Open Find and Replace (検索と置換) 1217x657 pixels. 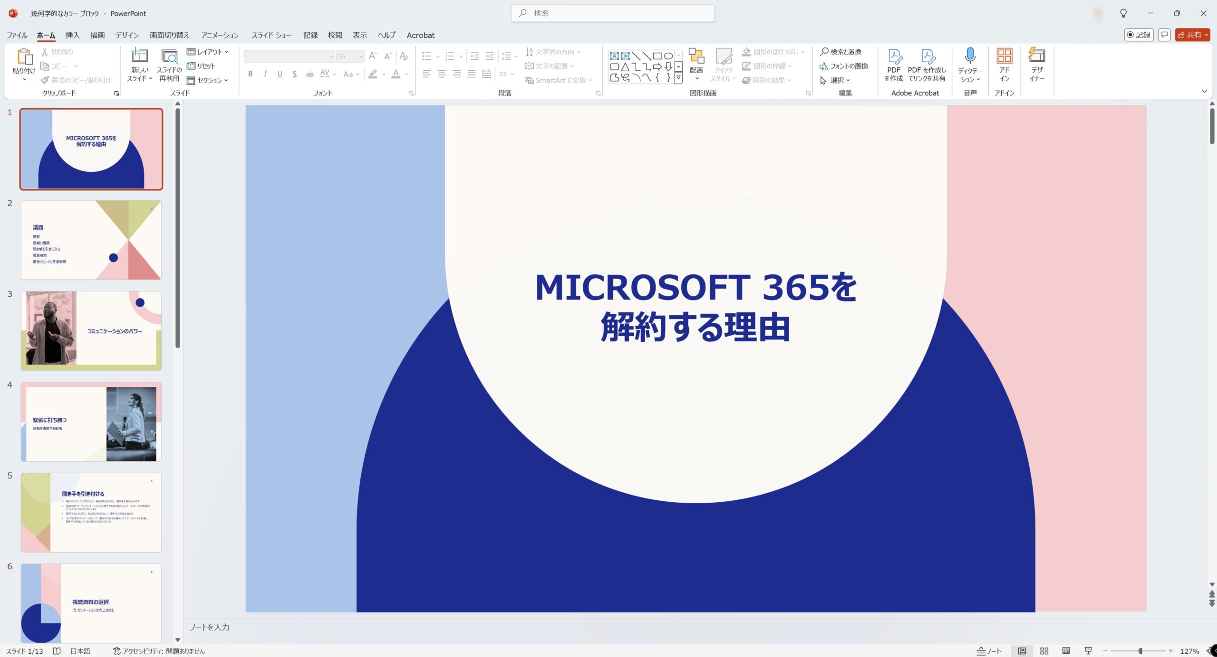(x=840, y=52)
